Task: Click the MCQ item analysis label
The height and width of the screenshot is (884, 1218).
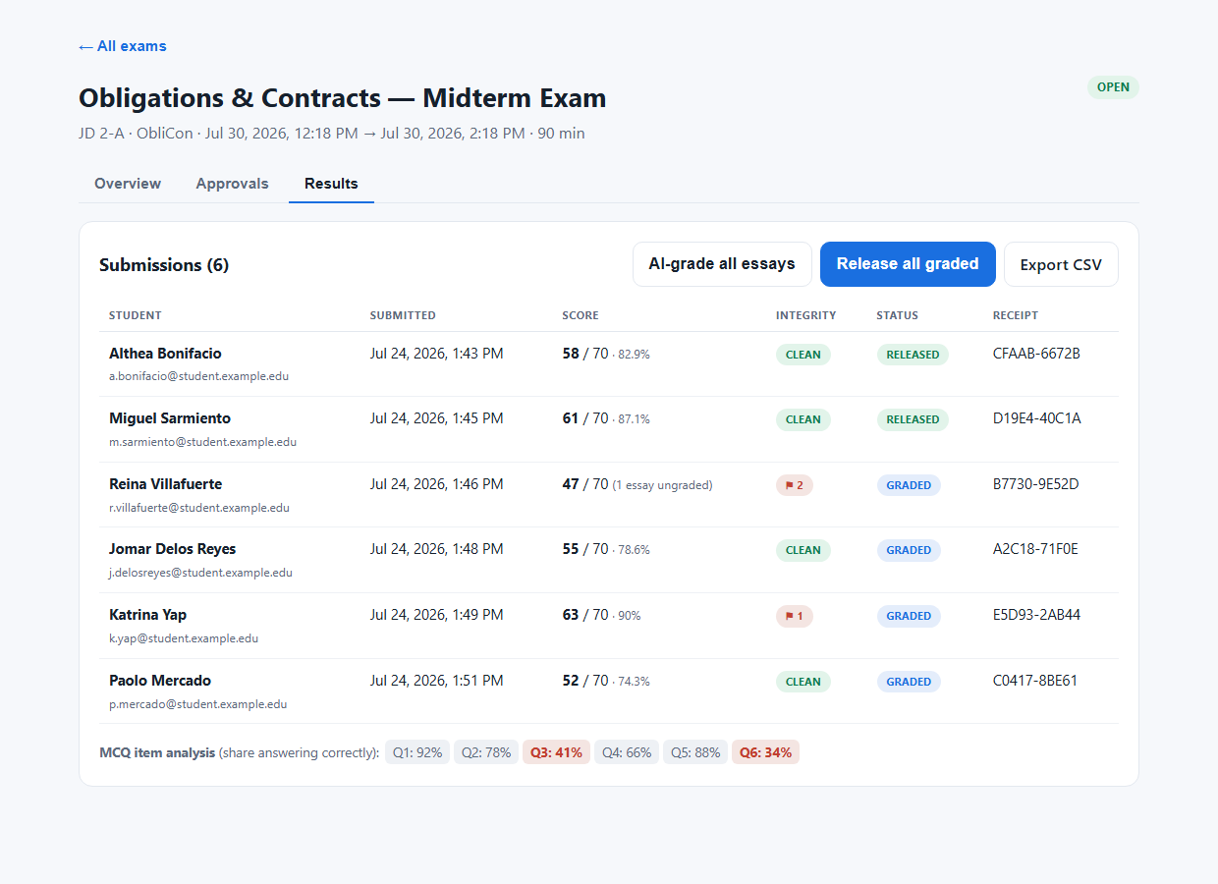Action: (157, 752)
